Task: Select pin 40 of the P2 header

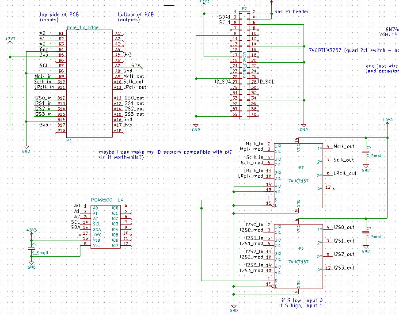Action: click(254, 114)
